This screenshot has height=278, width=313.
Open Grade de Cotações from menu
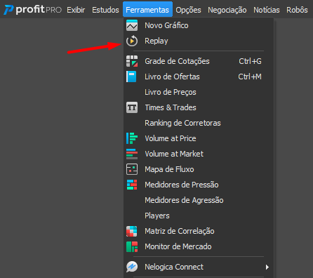(x=199, y=61)
